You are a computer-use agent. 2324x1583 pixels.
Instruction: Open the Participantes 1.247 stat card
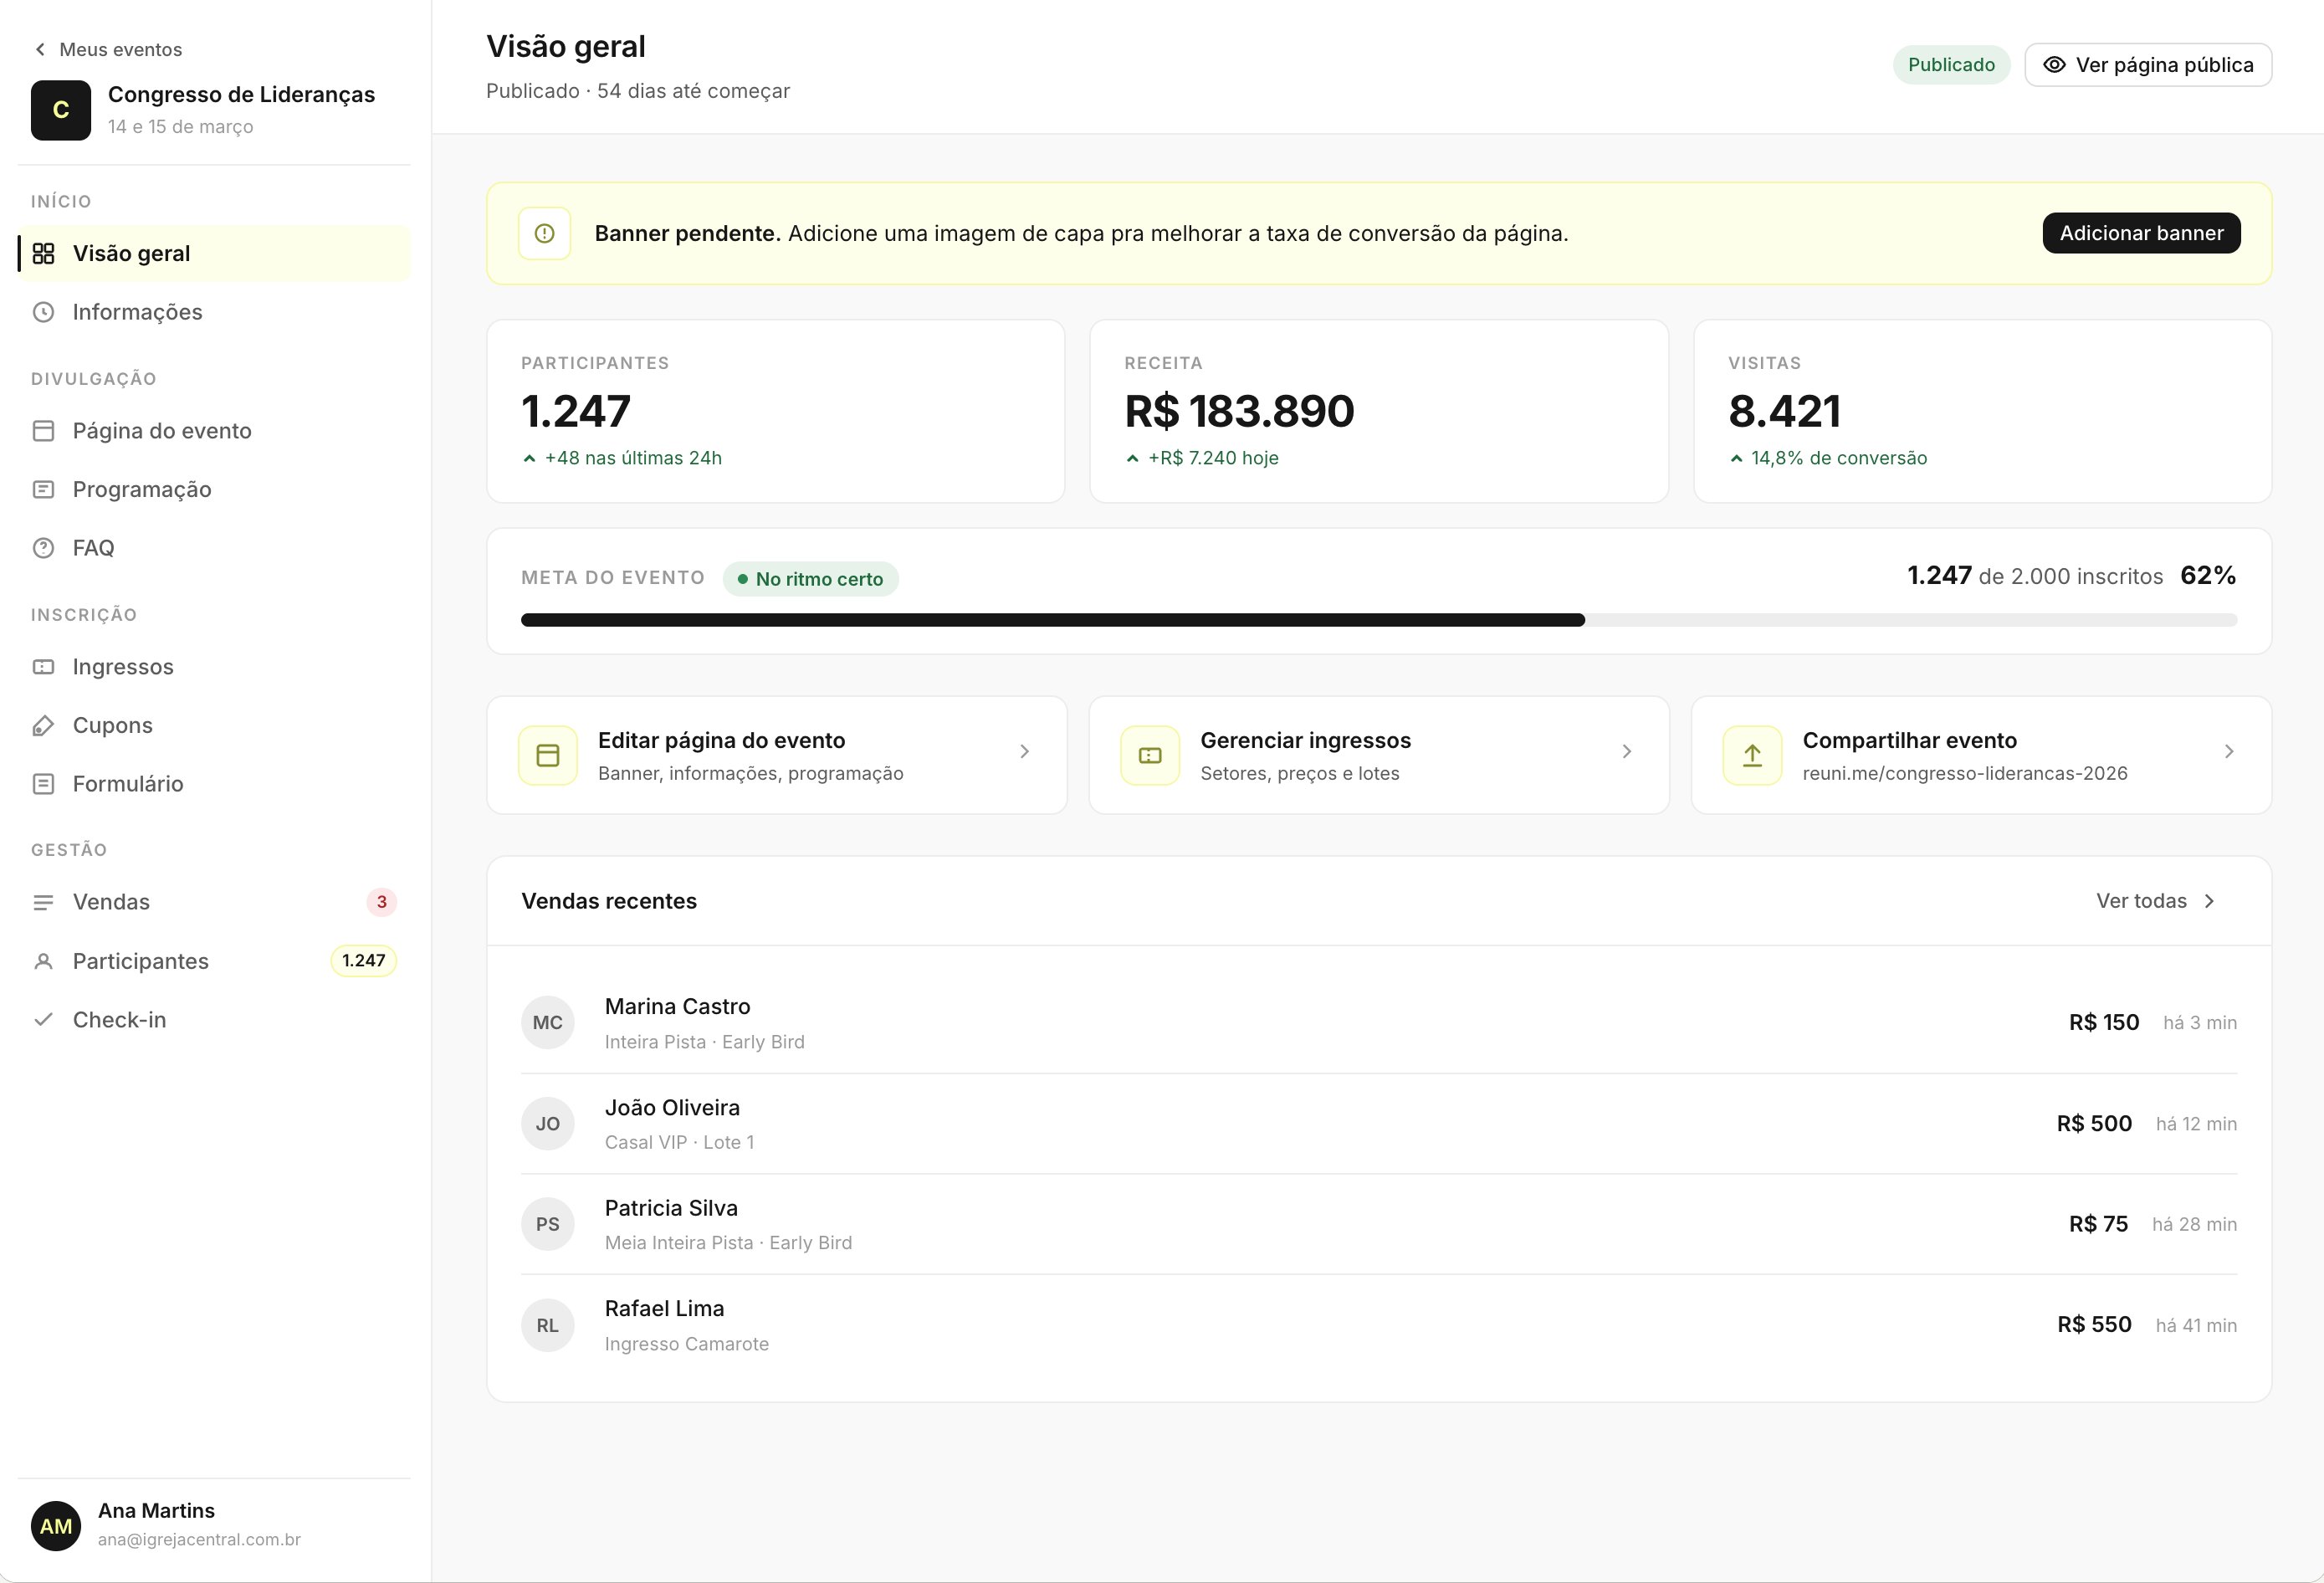pyautogui.click(x=776, y=411)
